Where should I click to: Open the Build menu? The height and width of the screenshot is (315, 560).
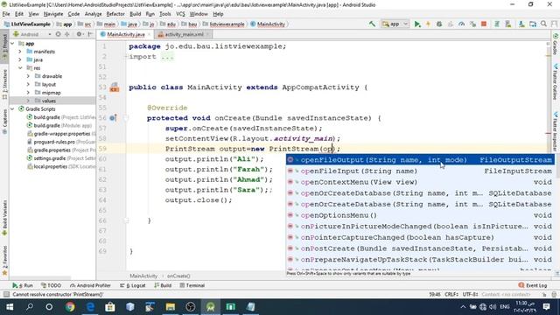click(x=135, y=14)
